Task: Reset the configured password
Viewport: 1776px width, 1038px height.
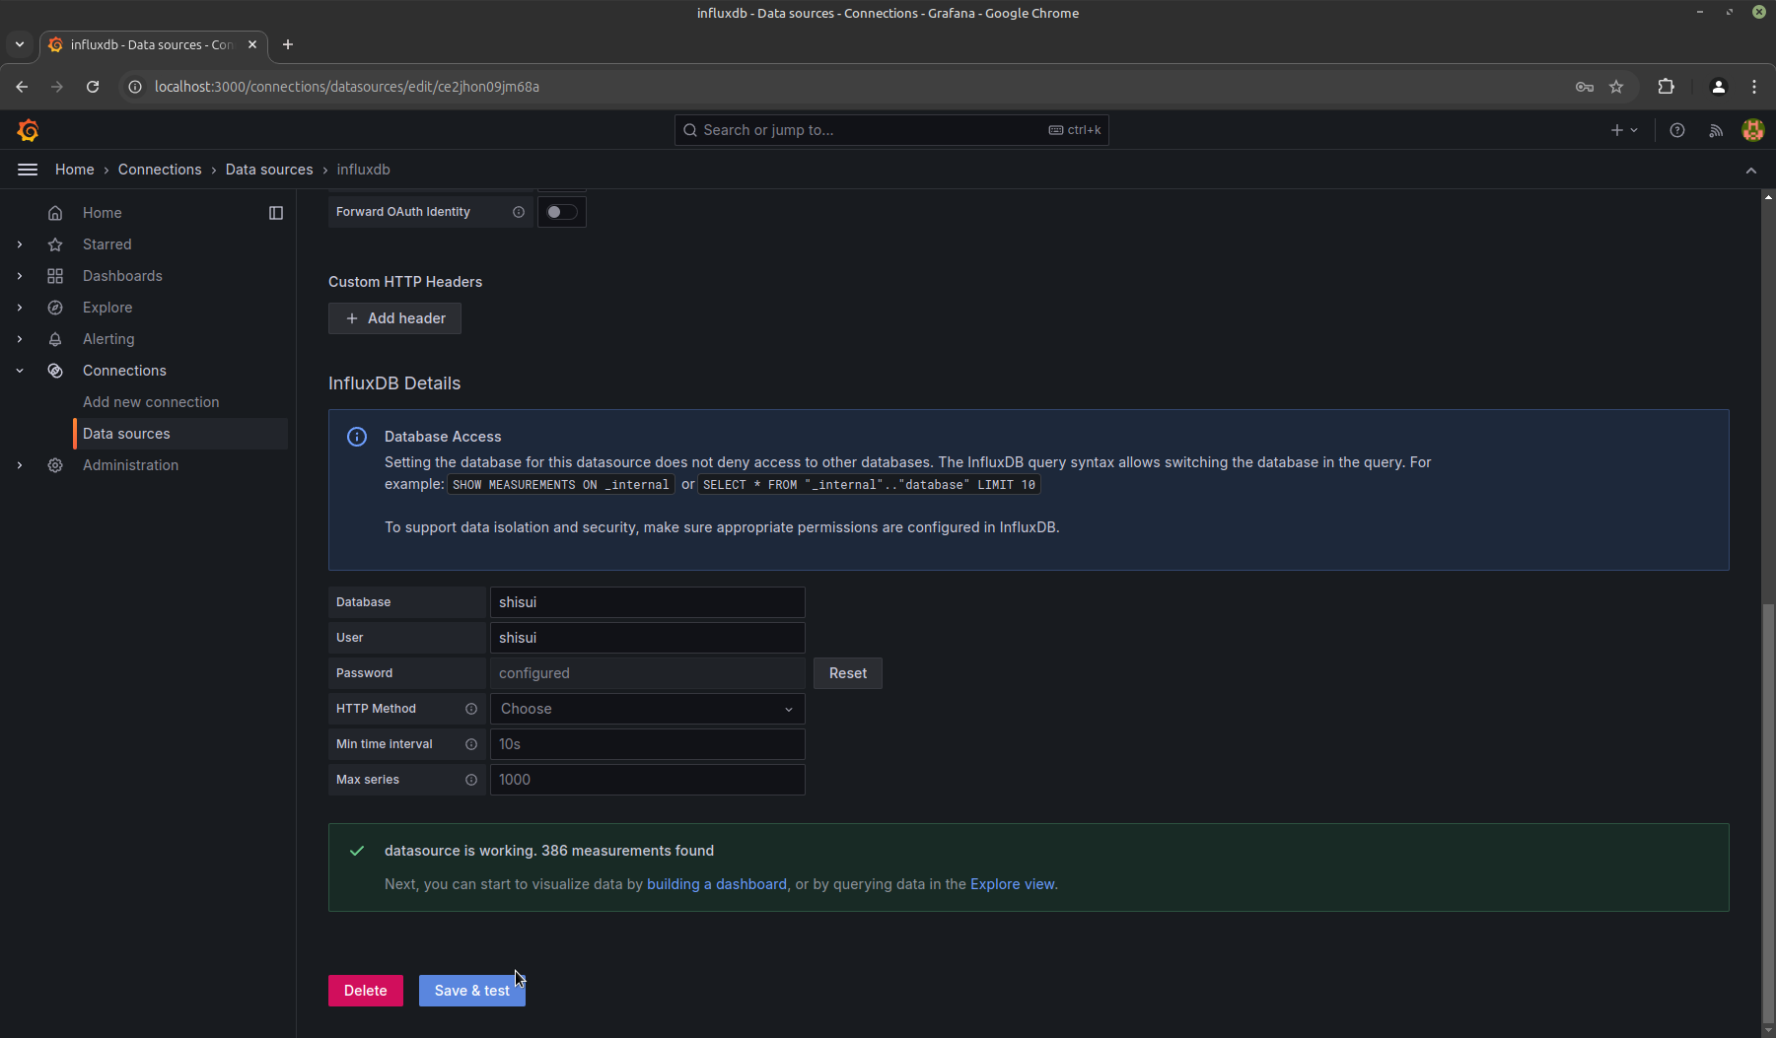Action: tap(848, 673)
